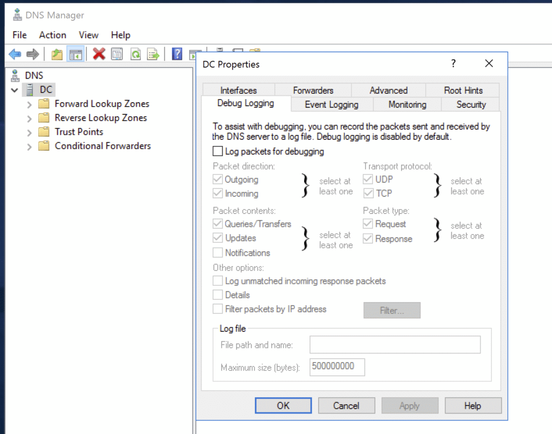
Task: Click the blue Back arrow toolbar icon
Action: (15, 54)
